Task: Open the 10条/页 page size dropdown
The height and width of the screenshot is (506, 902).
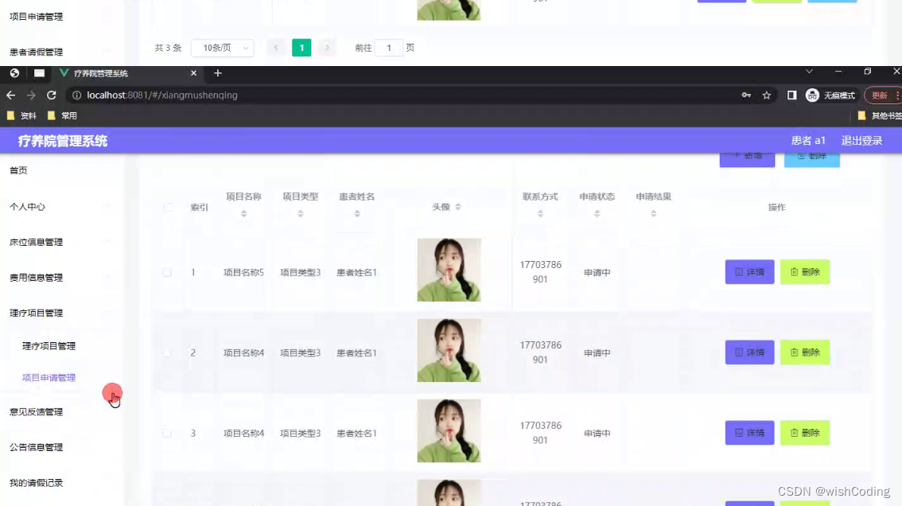Action: tap(223, 48)
